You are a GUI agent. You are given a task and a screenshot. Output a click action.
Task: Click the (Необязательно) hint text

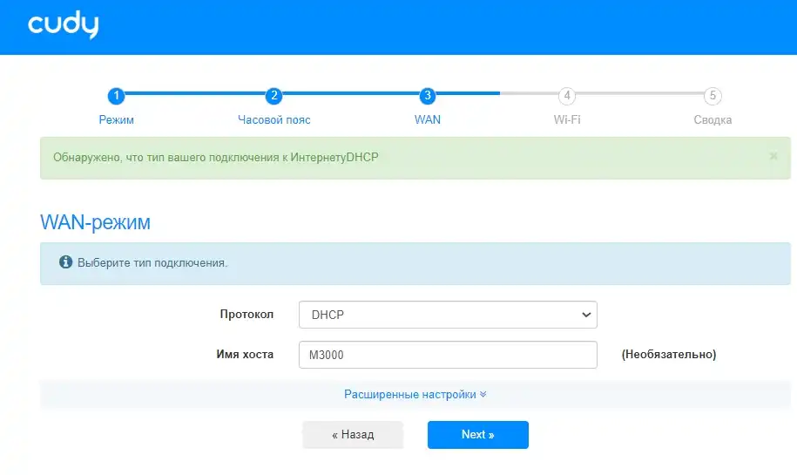click(669, 355)
